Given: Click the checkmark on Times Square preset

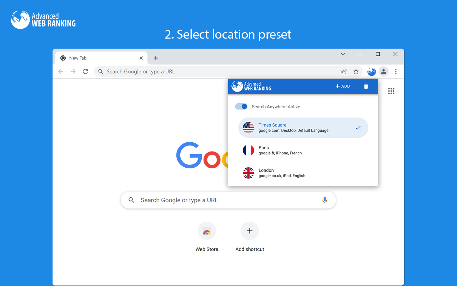Looking at the screenshot, I should [358, 128].
